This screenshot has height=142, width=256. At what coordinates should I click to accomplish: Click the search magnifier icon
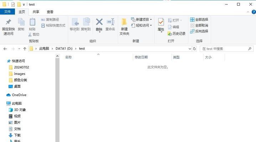(x=250, y=49)
